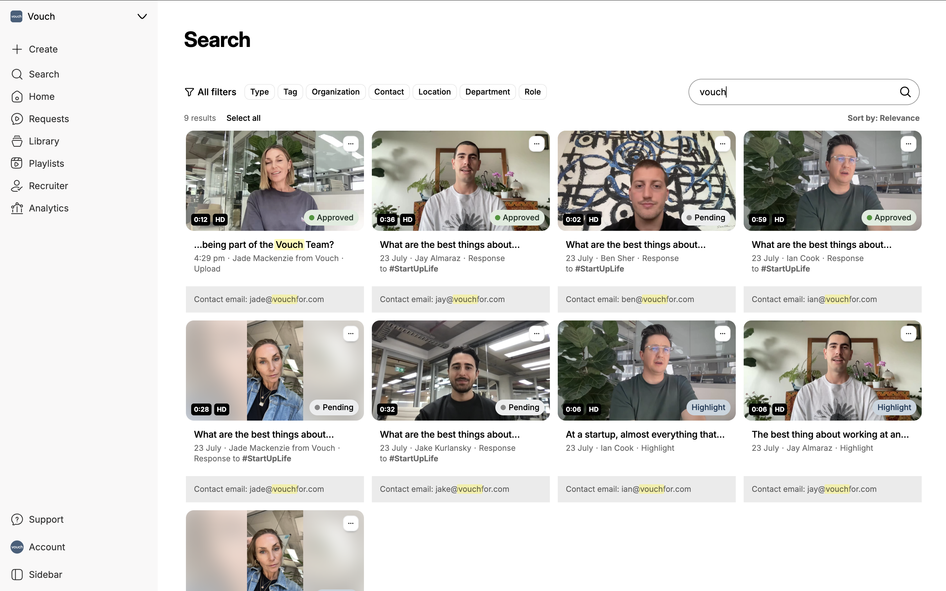Click Select all results

(243, 118)
